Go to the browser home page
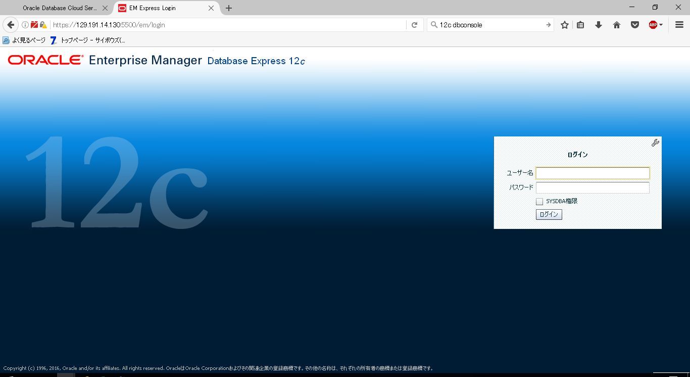The width and height of the screenshot is (690, 377). [x=617, y=25]
